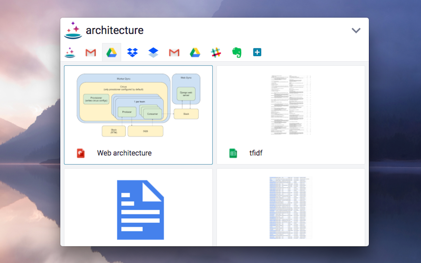Select the highlighted Google Drive tab
The height and width of the screenshot is (263, 421).
(x=112, y=52)
